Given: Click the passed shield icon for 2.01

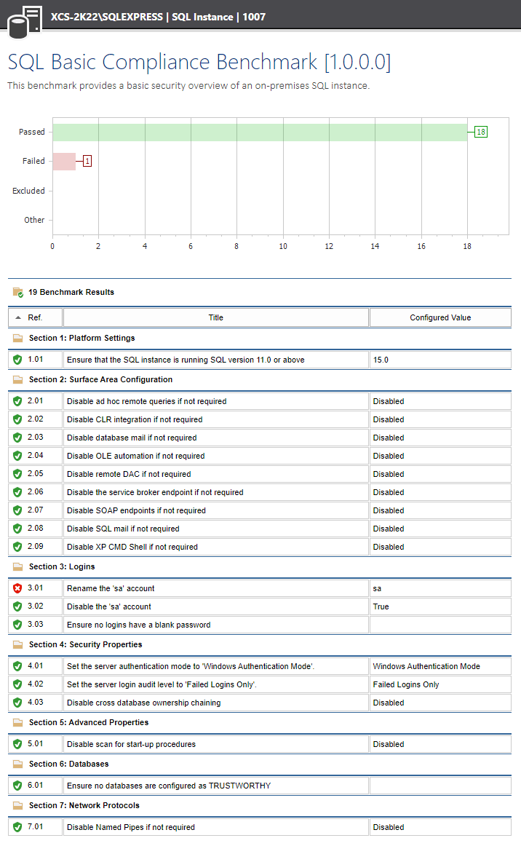Looking at the screenshot, I should [17, 401].
